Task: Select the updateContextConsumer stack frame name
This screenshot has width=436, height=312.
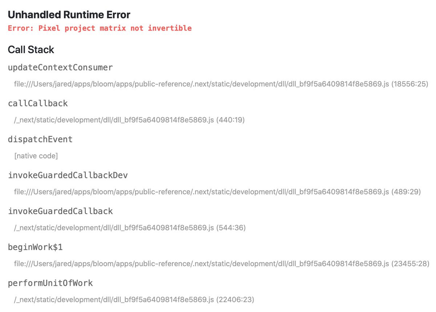Action: click(60, 67)
